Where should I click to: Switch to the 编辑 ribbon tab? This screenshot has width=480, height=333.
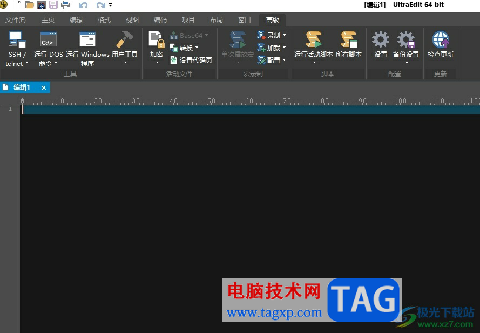76,20
